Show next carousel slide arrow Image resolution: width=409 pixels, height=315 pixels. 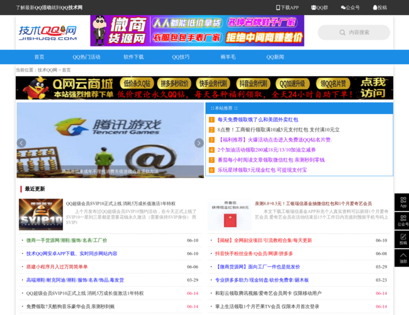[199, 143]
